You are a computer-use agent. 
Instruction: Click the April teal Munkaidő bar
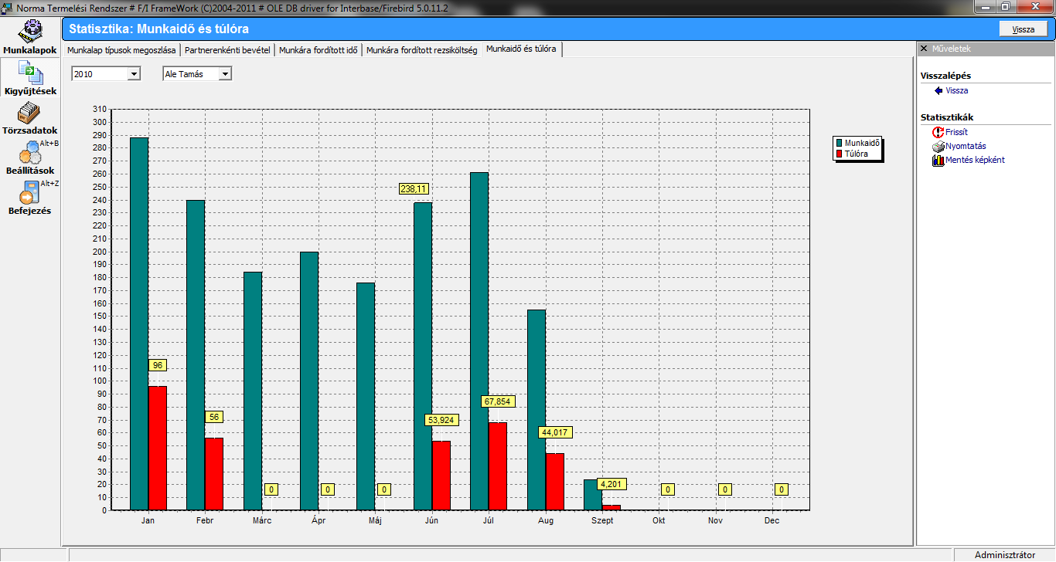point(309,381)
